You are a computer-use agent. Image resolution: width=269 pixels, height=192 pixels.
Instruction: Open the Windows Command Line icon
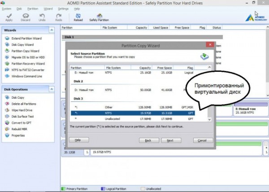coord(7,76)
